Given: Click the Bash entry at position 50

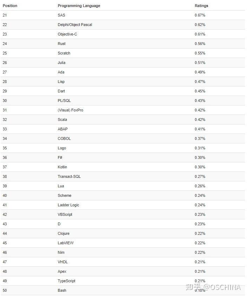Looking at the screenshot, I should pyautogui.click(x=62, y=290).
